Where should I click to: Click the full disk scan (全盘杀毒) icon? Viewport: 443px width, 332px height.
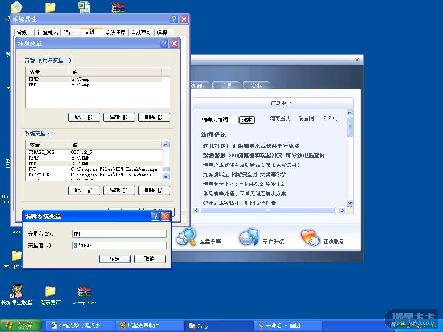[186, 237]
